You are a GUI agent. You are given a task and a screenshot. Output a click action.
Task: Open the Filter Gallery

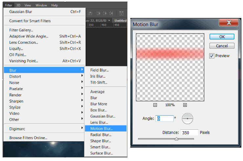click(x=45, y=30)
